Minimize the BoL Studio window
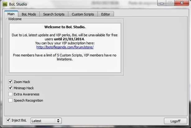The width and height of the screenshot is (191, 128). click(x=162, y=3)
